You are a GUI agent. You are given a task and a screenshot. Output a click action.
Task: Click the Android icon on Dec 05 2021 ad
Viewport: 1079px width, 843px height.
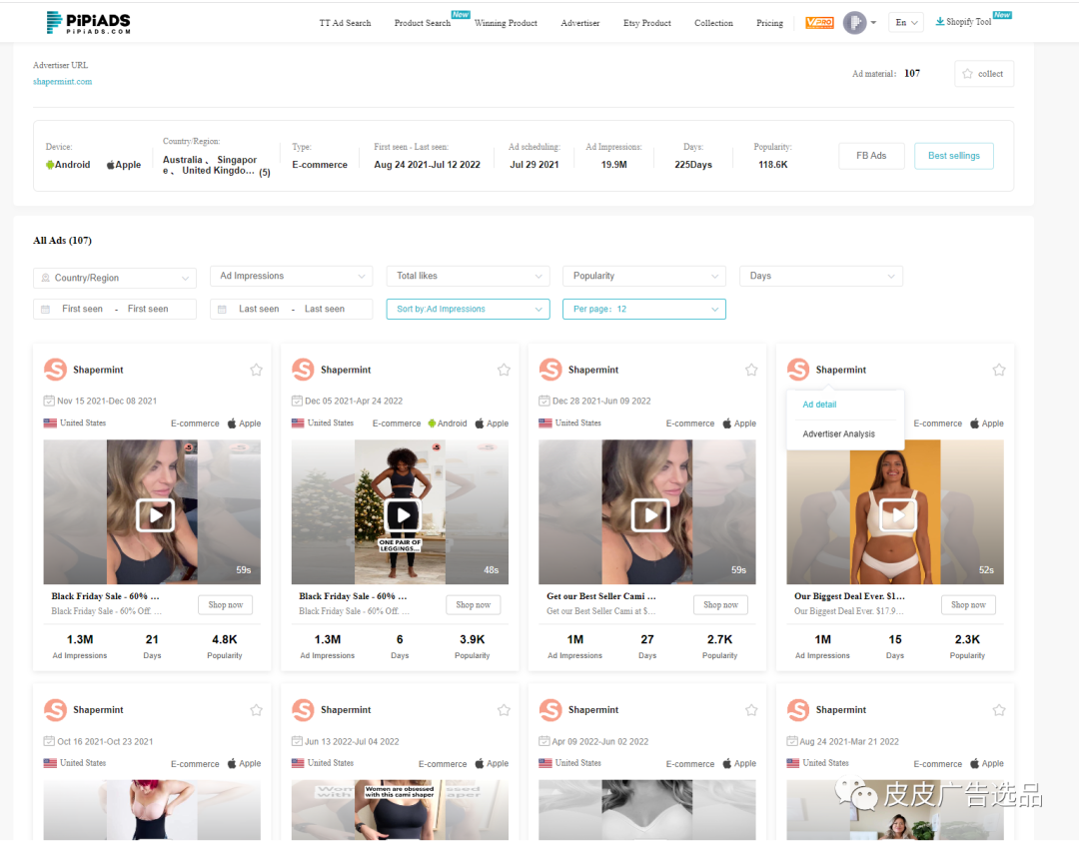pos(432,423)
